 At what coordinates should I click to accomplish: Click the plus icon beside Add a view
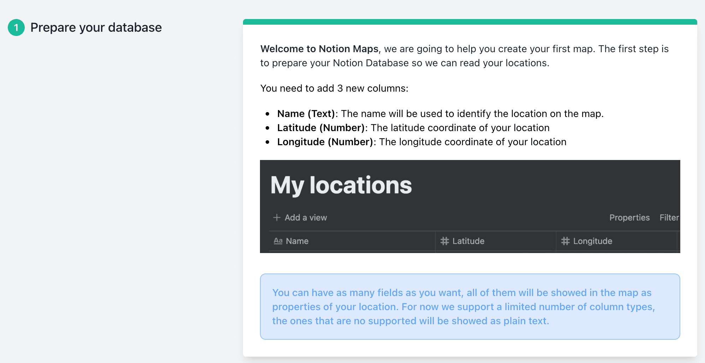(277, 217)
